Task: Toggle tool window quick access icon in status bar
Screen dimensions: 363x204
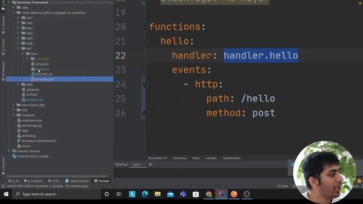Action: click(3, 186)
